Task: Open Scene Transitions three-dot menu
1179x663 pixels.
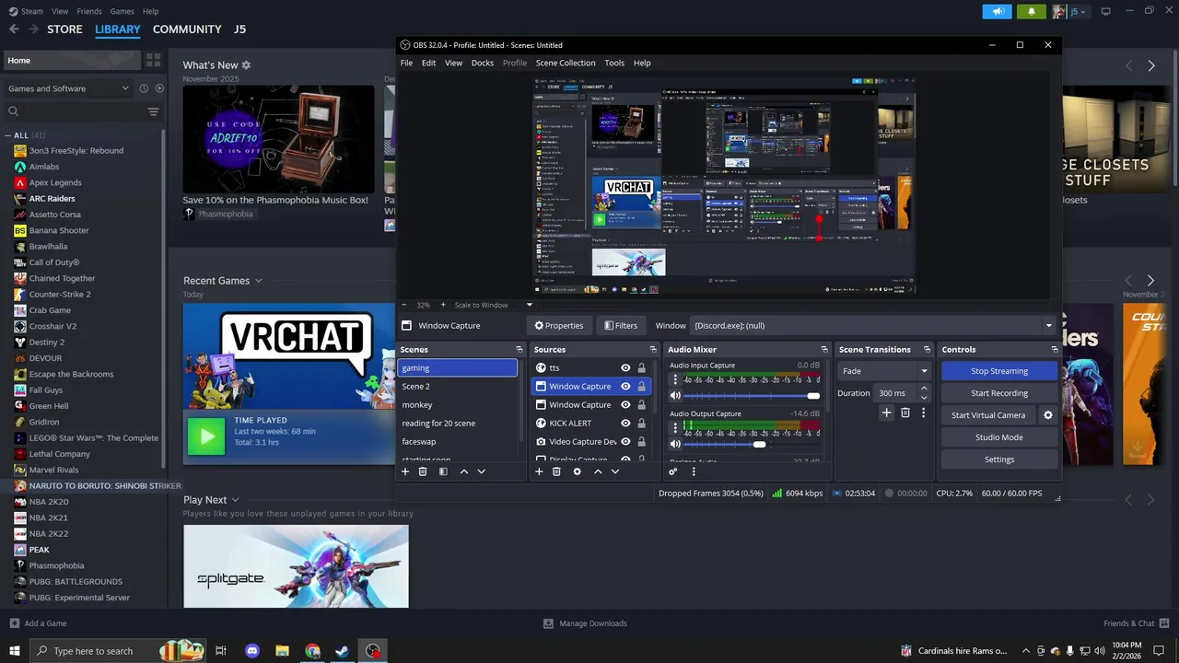Action: pyautogui.click(x=923, y=413)
